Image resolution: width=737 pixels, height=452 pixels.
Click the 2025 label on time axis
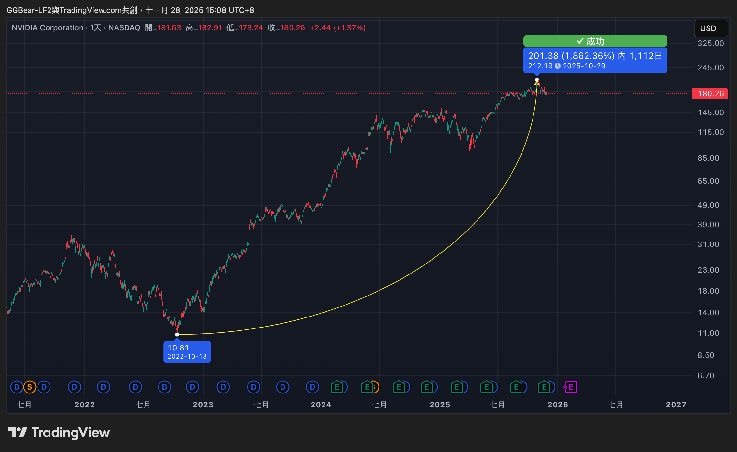coord(439,404)
